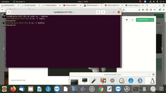The width and height of the screenshot is (166, 93).
Task: Open Firefox application menu
Action: pyautogui.click(x=164, y=10)
